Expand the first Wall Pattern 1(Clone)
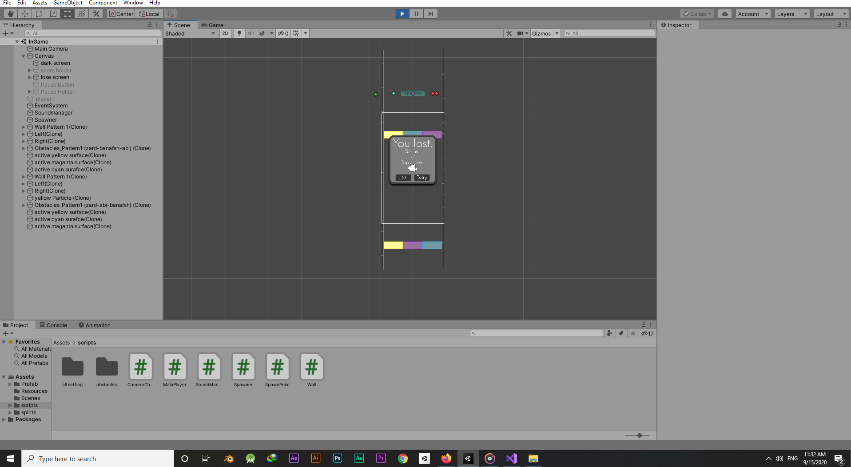This screenshot has width=851, height=467. point(24,127)
